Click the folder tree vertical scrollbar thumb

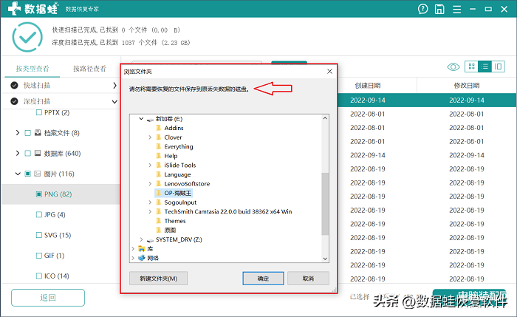pos(325,204)
